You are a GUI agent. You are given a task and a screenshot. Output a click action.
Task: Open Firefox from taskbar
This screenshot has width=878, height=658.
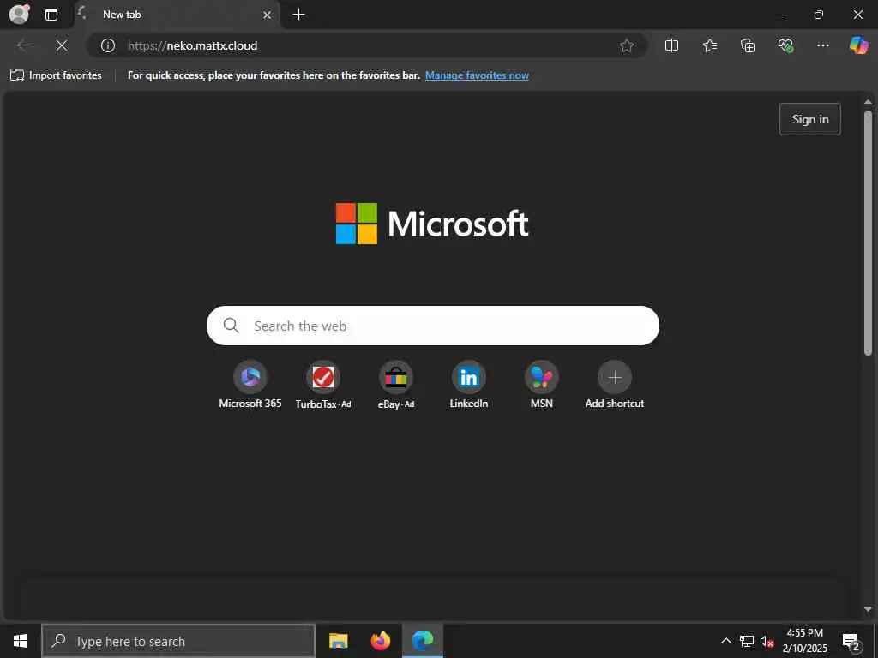coord(380,641)
